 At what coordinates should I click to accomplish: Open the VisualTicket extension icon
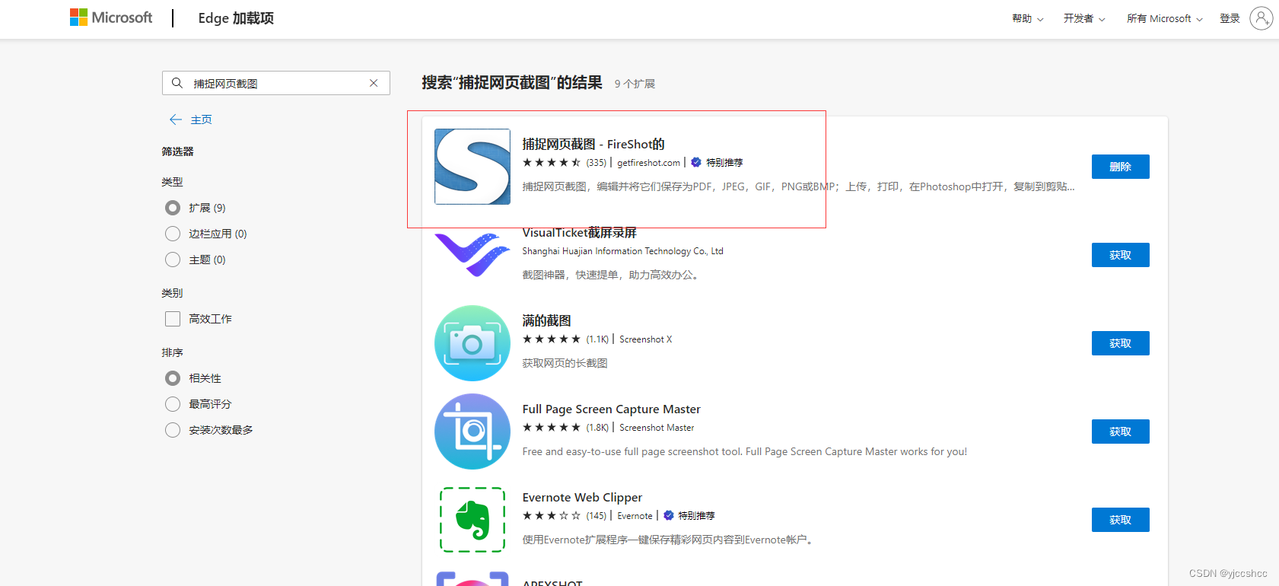pyautogui.click(x=472, y=255)
